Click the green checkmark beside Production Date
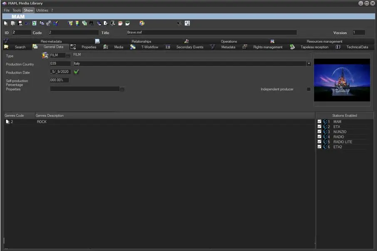Screen dimensions: 377x251 [76, 72]
